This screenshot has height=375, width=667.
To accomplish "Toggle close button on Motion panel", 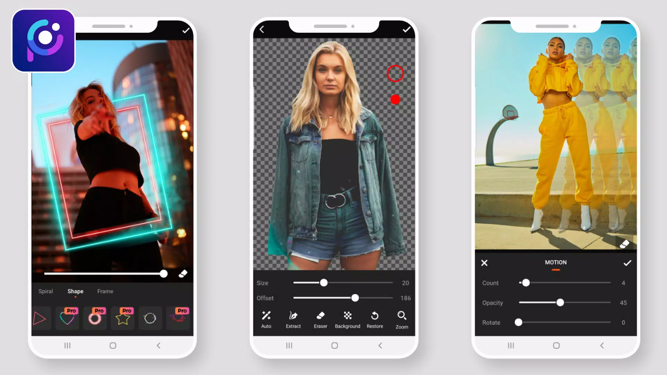I will (x=485, y=262).
